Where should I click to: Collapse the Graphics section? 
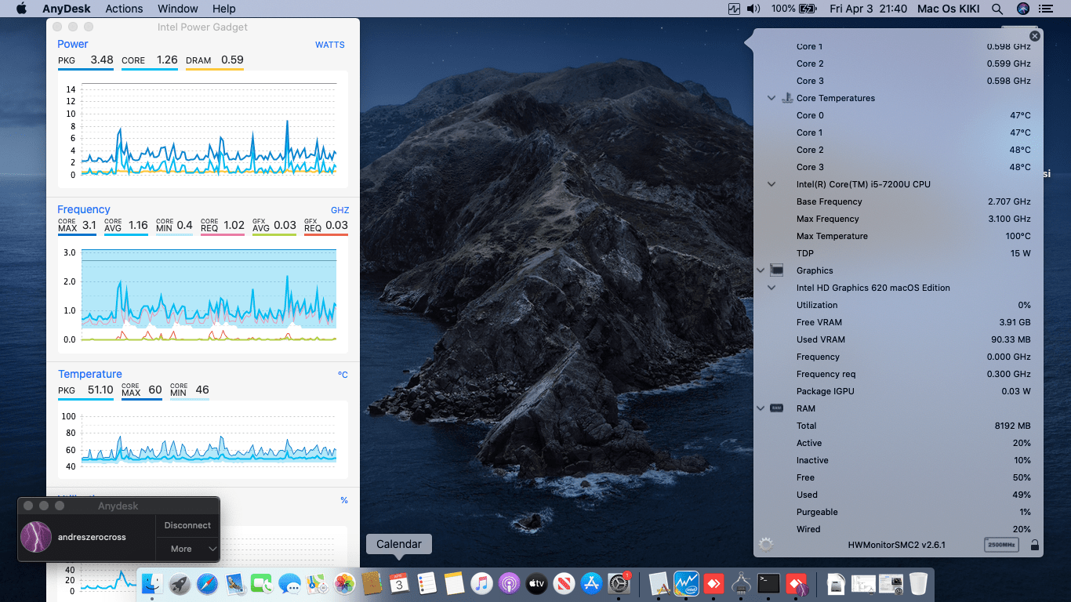pyautogui.click(x=760, y=270)
